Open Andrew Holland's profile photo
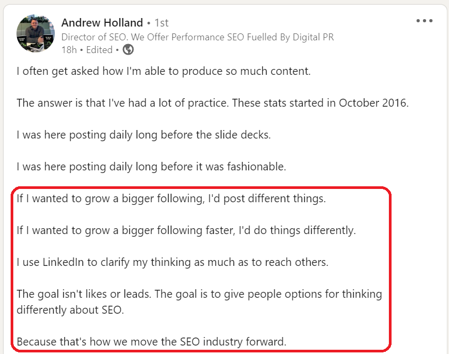Screen dimensions: 449x354 36,34
